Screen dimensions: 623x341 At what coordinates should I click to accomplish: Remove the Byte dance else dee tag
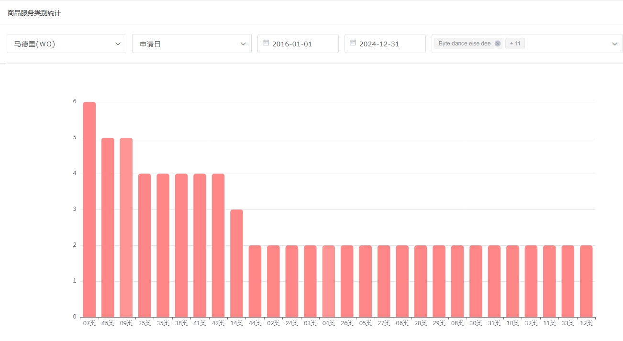[x=497, y=44]
